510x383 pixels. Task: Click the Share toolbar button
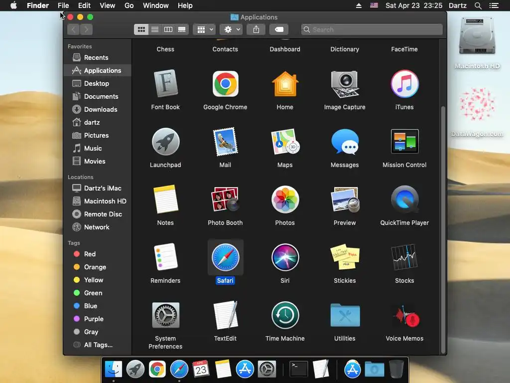point(256,29)
